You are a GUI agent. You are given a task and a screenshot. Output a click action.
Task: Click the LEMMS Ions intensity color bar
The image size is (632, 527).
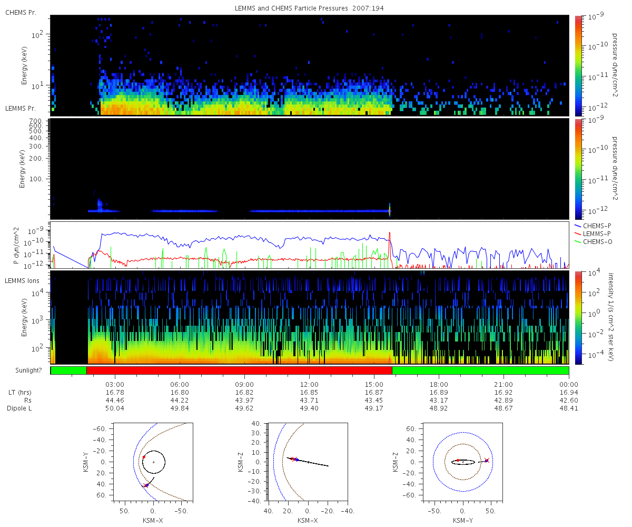coord(578,318)
